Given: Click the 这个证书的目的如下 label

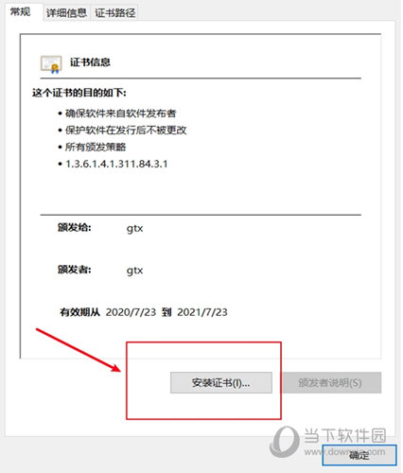Looking at the screenshot, I should (79, 93).
